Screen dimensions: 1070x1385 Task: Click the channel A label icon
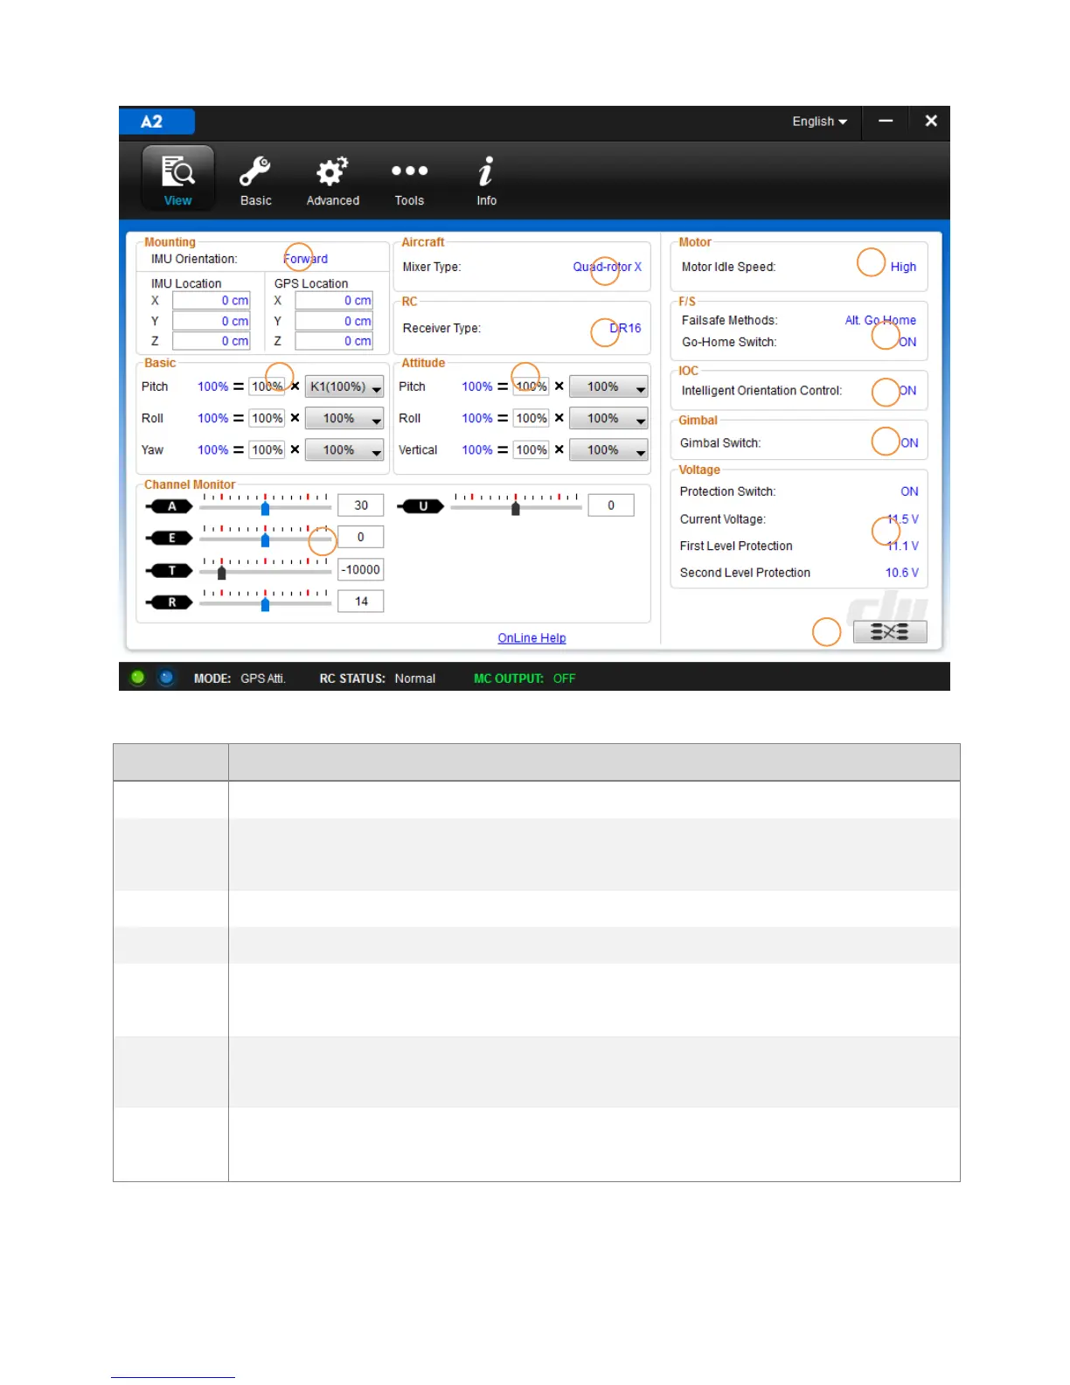click(x=169, y=506)
